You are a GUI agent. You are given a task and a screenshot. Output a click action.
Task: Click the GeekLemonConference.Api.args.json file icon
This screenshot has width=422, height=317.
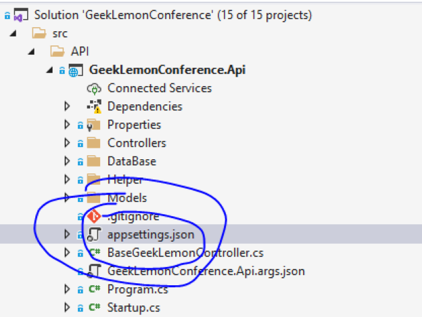[x=94, y=271]
